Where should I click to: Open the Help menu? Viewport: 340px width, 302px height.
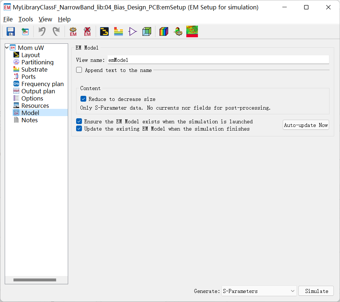[64, 19]
